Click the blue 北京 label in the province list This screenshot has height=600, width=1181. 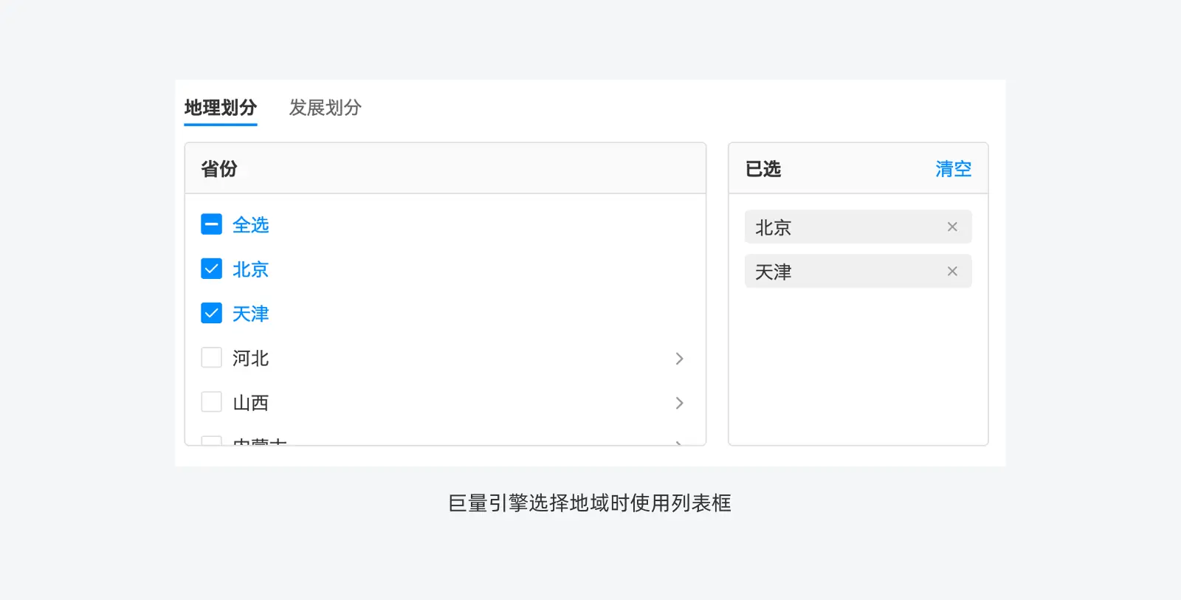point(251,269)
